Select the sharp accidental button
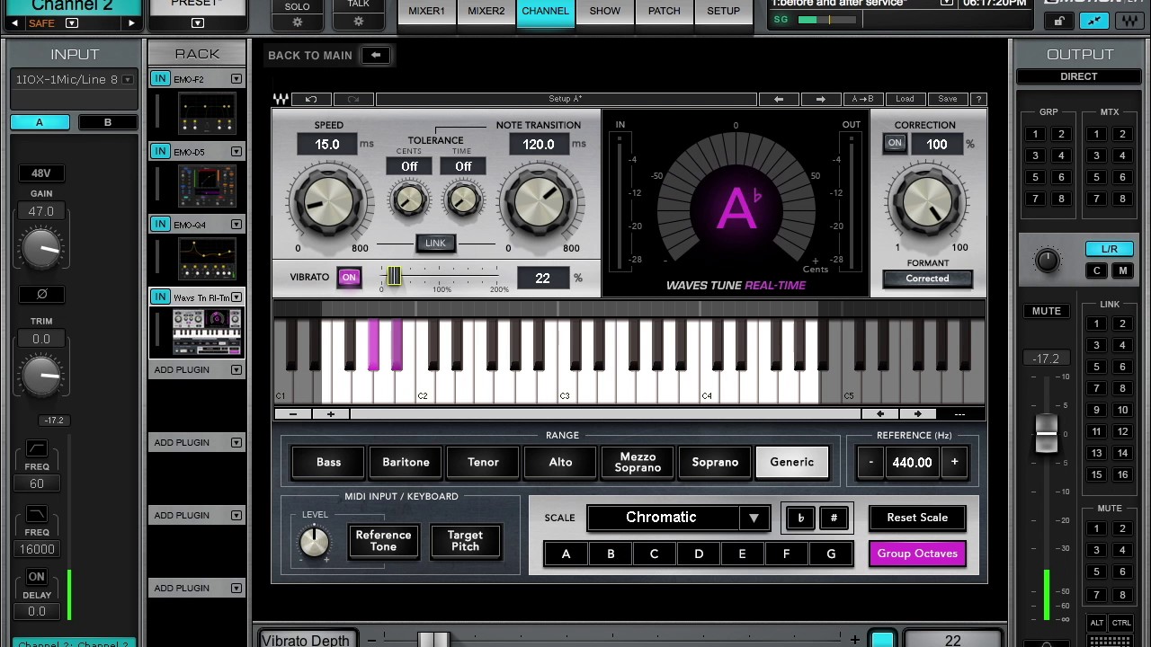This screenshot has width=1151, height=647. (x=834, y=518)
